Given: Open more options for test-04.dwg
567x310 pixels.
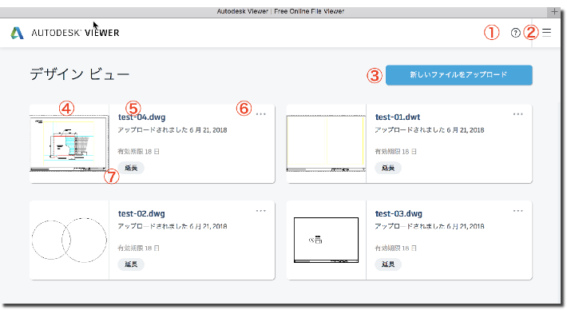Looking at the screenshot, I should point(260,114).
